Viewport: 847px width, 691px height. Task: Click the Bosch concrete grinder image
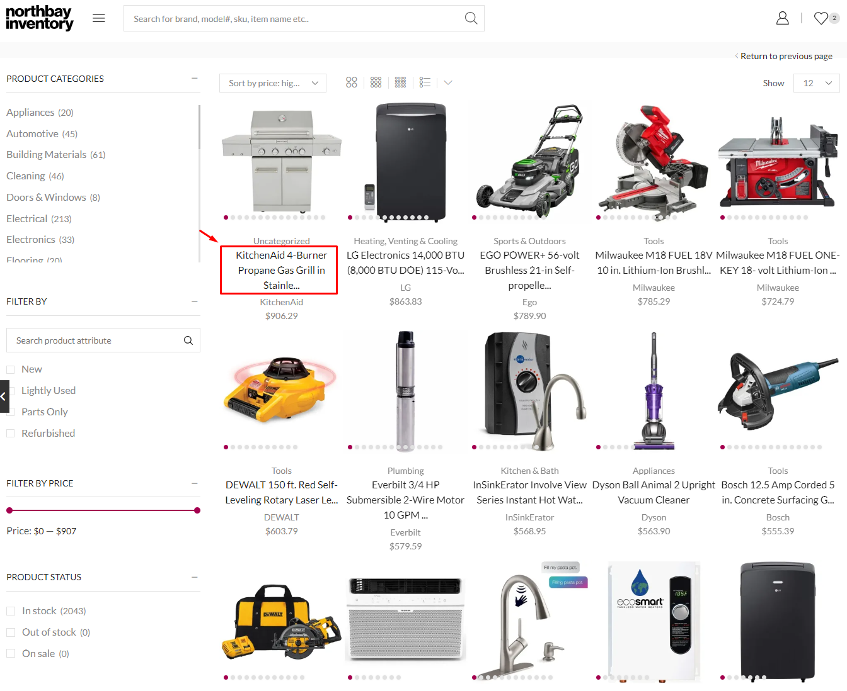[778, 390]
